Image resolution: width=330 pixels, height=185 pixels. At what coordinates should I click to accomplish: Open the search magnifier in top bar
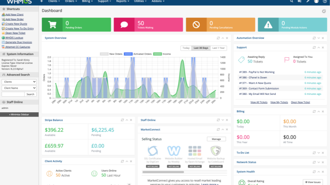click(291, 1)
